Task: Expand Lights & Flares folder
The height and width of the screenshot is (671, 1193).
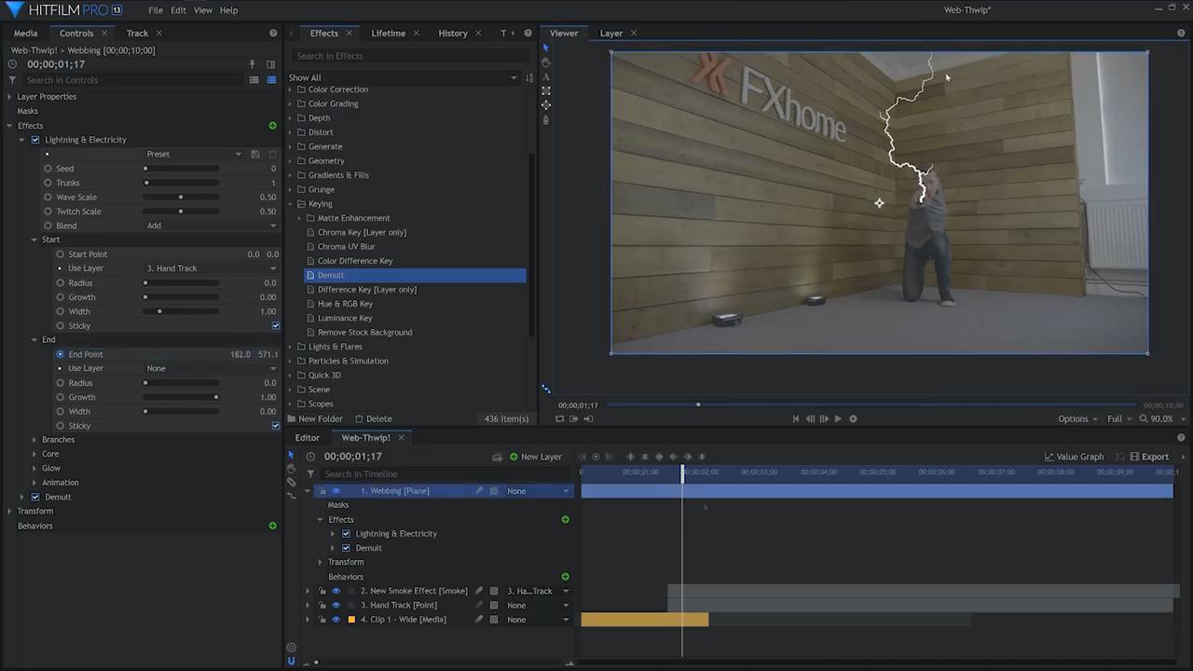Action: click(290, 347)
